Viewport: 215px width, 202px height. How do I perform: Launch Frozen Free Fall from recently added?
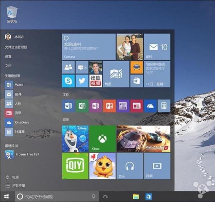pos(22,154)
